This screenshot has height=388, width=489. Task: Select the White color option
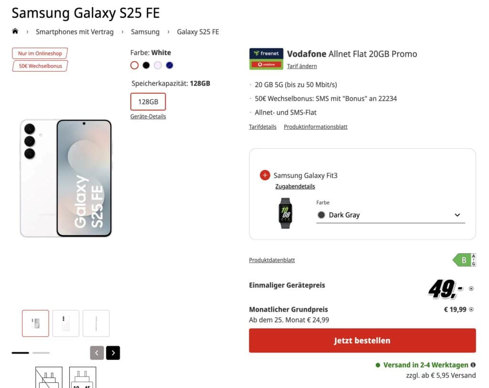134,65
